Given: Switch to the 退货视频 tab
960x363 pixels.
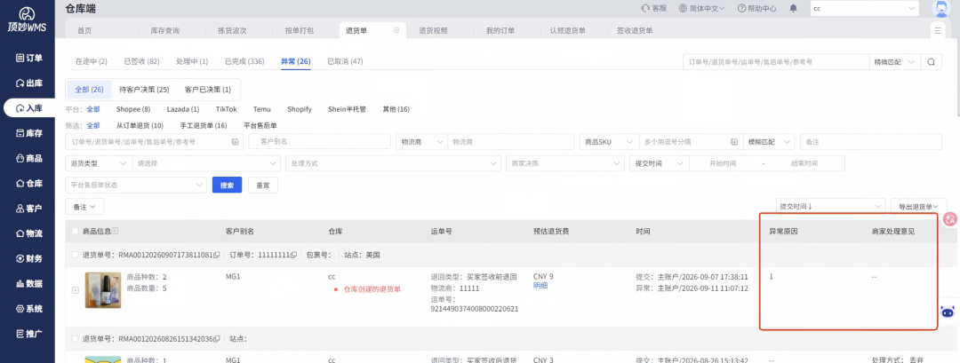Looking at the screenshot, I should pos(433,30).
